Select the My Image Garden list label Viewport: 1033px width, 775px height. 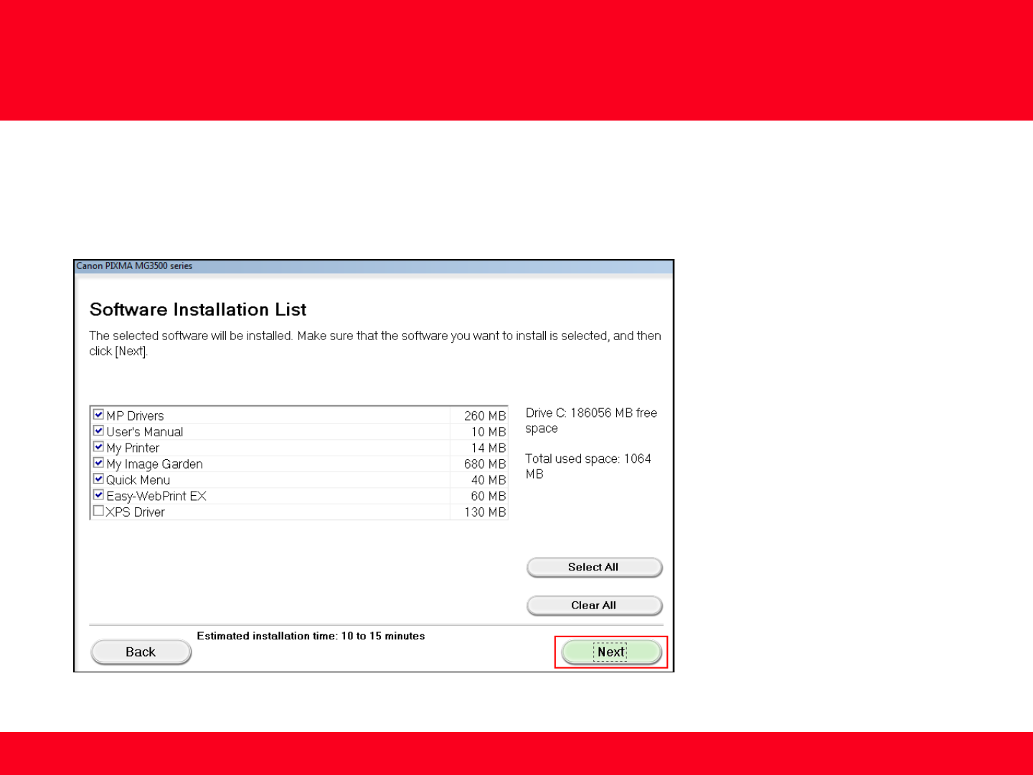point(154,464)
